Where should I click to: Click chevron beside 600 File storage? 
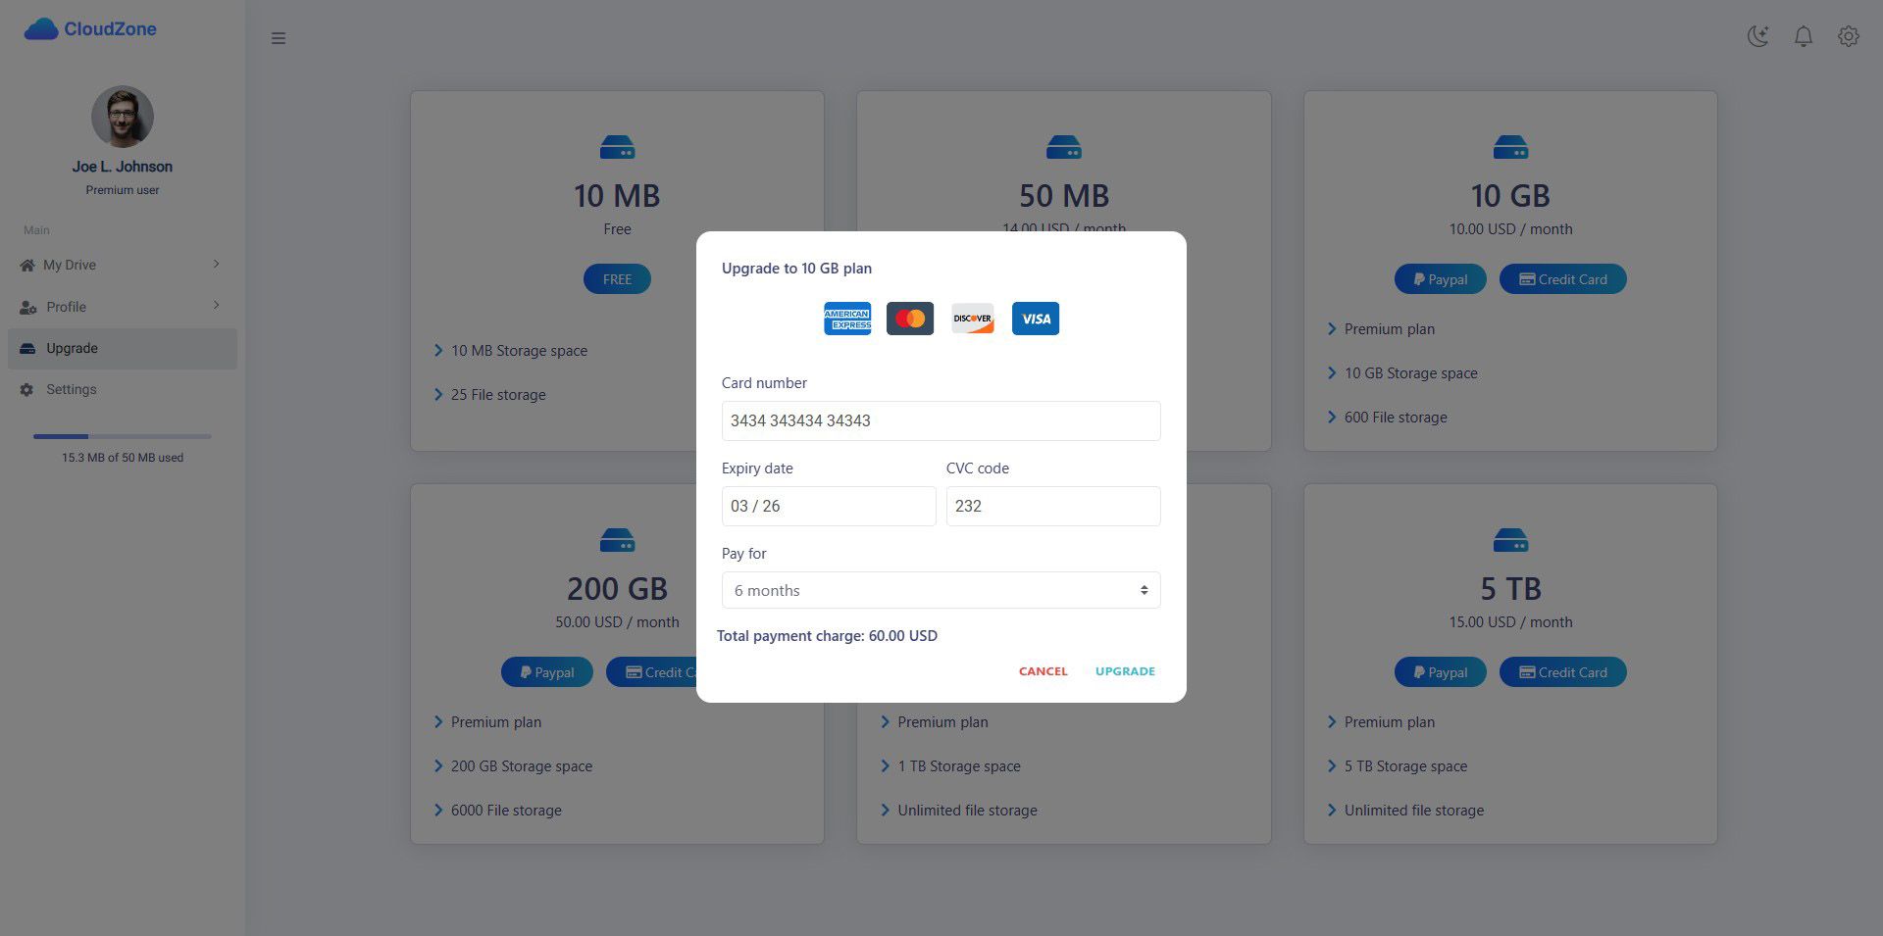1332,418
